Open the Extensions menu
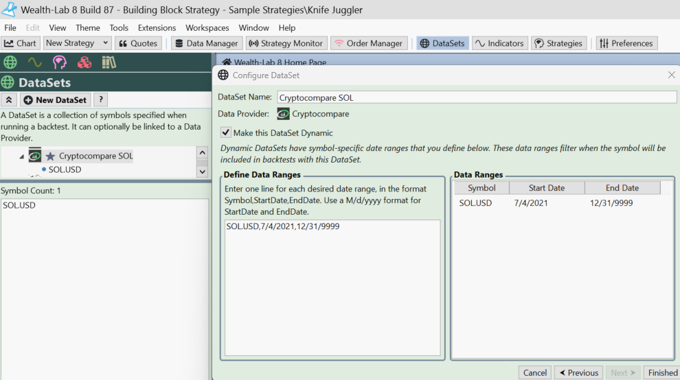This screenshot has width=680, height=380. [157, 28]
